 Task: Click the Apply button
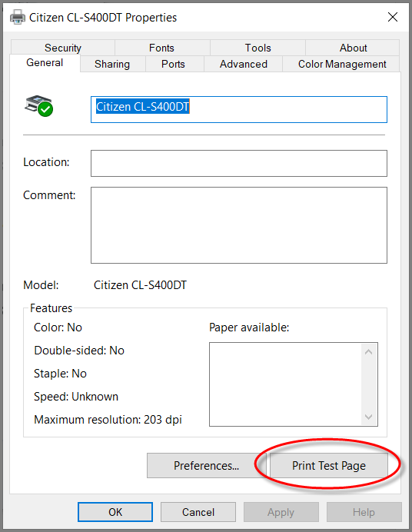(x=281, y=512)
